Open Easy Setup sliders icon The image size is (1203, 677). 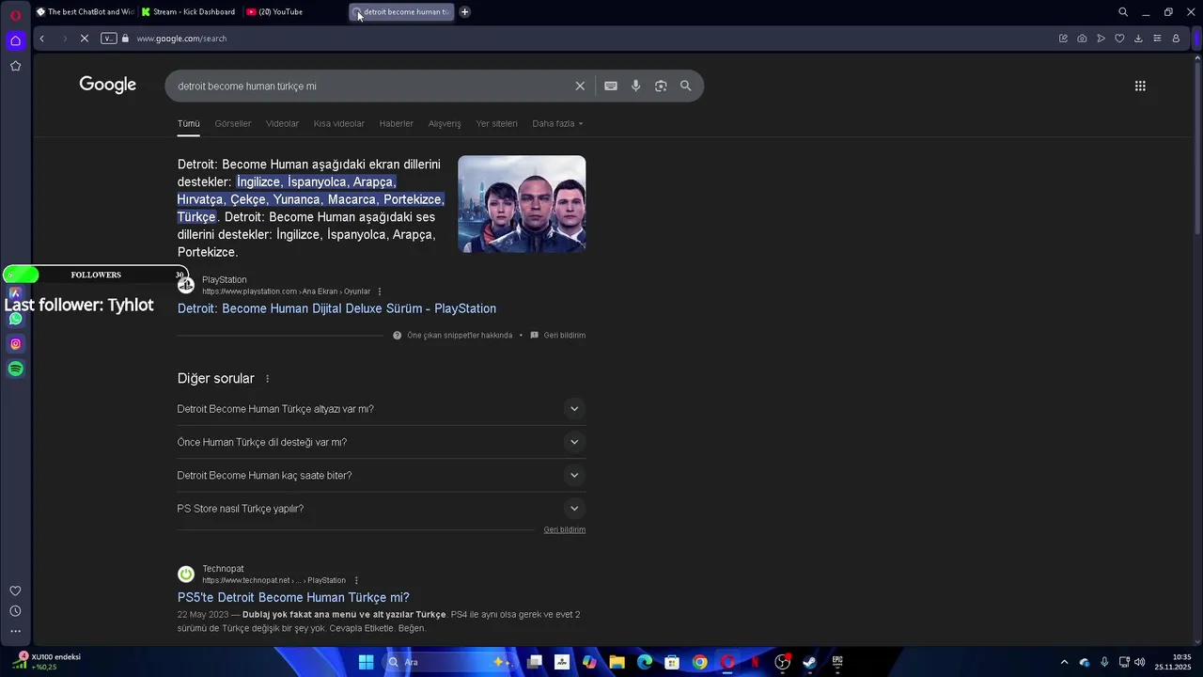(1157, 39)
